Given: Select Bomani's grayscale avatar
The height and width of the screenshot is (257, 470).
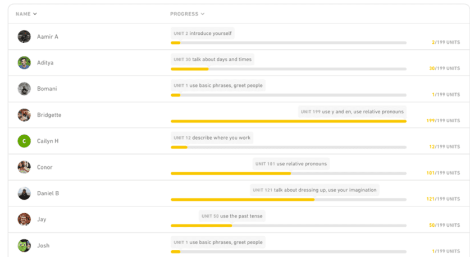Looking at the screenshot, I should (24, 89).
